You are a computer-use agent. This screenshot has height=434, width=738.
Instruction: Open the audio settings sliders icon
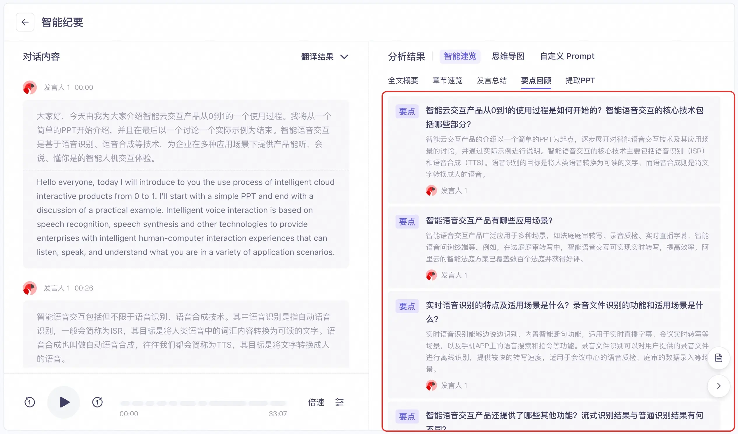coord(340,402)
